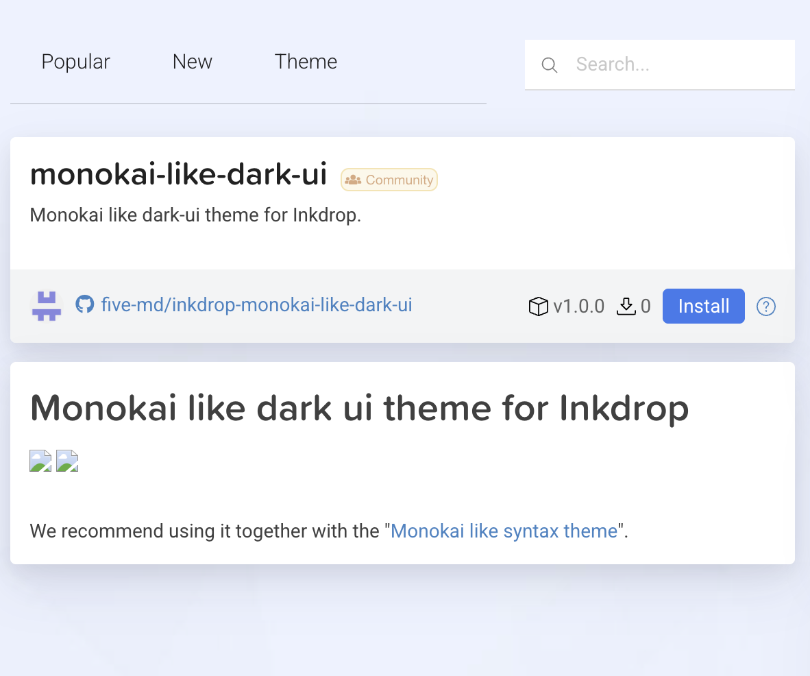
Task: Open the help question mark icon
Action: pyautogui.click(x=765, y=306)
